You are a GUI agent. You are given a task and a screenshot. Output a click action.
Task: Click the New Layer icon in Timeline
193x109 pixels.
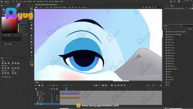coord(36,85)
